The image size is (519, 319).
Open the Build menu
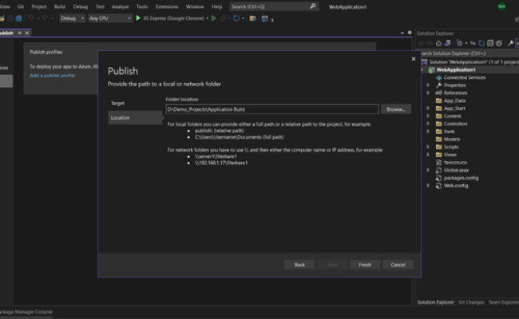60,6
